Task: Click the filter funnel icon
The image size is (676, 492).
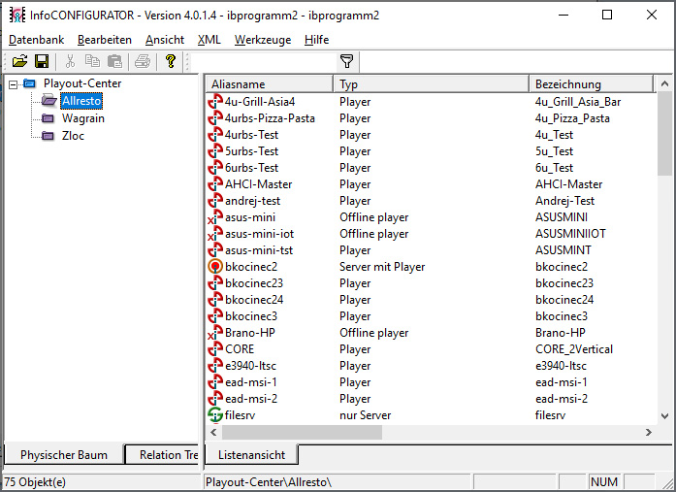Action: [347, 61]
